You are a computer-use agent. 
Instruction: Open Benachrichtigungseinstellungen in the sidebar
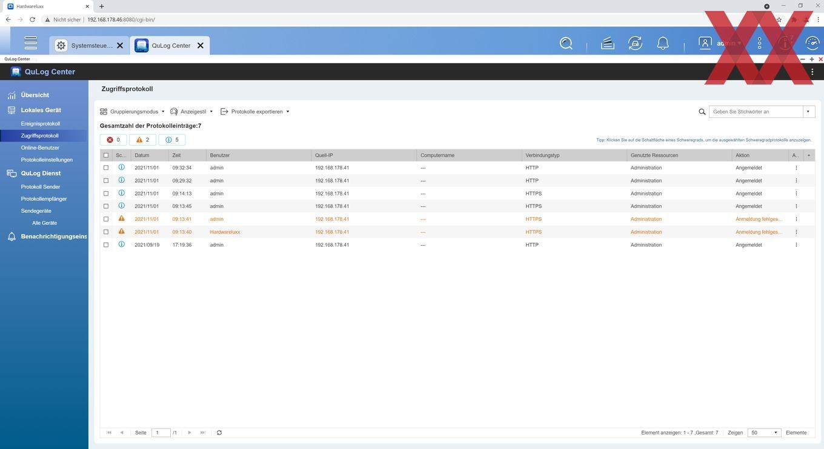click(x=54, y=237)
